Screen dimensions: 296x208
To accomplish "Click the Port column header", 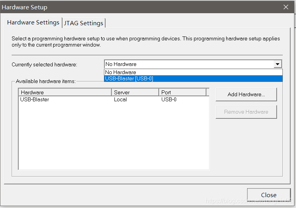I will pyautogui.click(x=182, y=92).
